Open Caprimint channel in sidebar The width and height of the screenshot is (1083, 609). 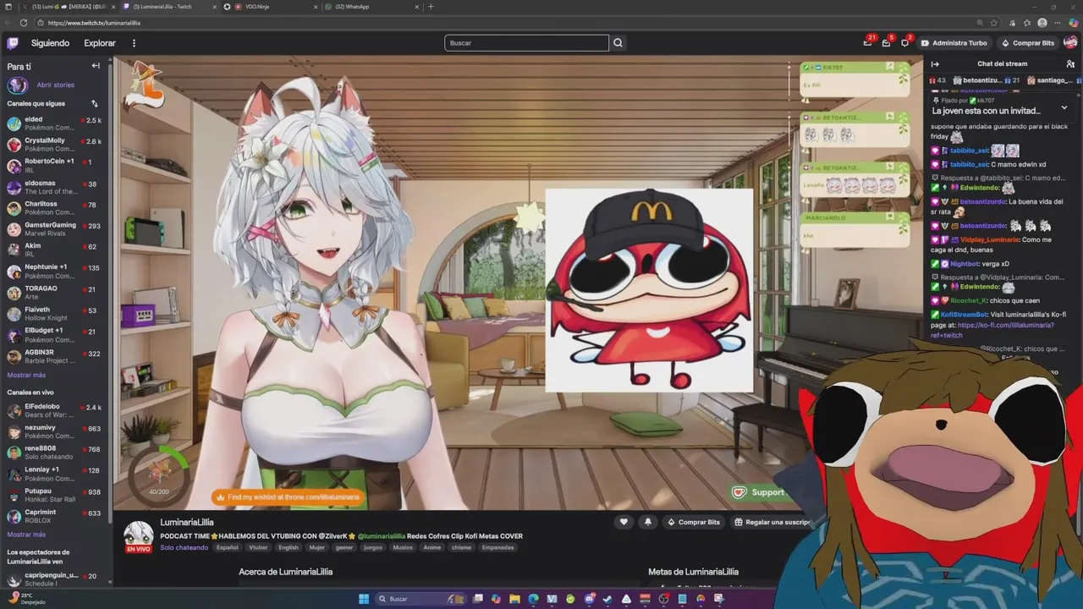pos(54,517)
